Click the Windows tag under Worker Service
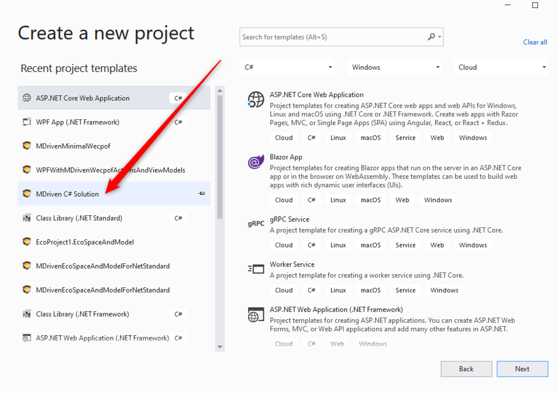This screenshot has width=558, height=393. [444, 290]
